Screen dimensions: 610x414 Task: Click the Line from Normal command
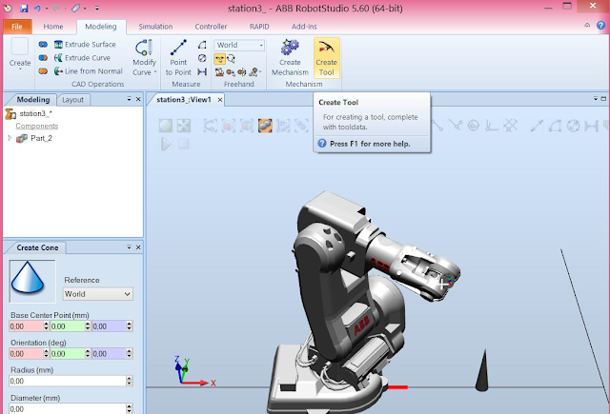coord(89,71)
